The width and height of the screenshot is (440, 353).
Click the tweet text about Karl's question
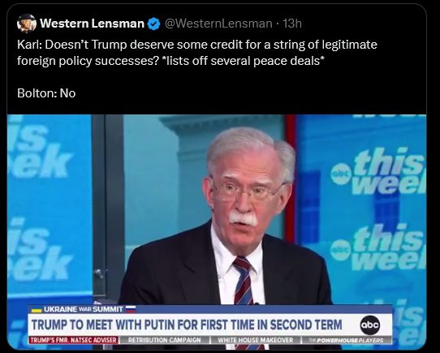coord(197,53)
